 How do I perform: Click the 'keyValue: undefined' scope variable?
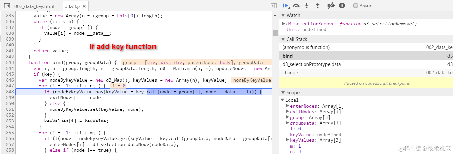[x=316, y=135]
